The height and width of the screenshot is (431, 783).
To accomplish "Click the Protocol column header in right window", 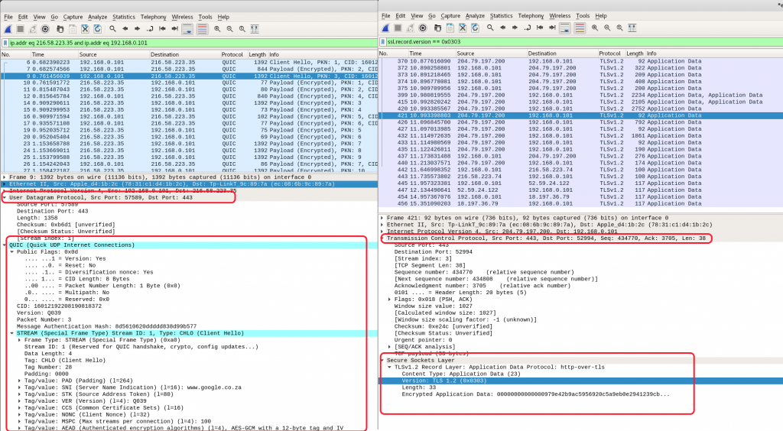I will click(x=609, y=53).
